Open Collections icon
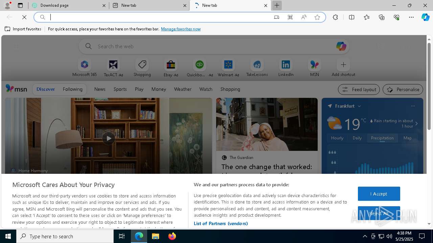The width and height of the screenshot is (433, 243). tap(382, 17)
